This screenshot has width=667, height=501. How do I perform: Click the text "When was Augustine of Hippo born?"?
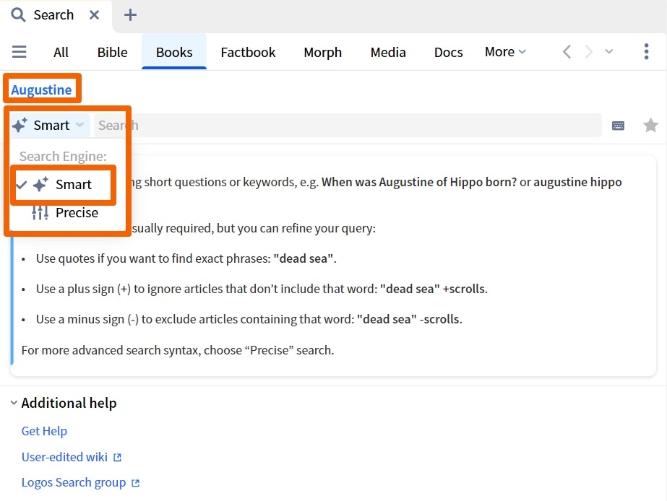click(419, 183)
